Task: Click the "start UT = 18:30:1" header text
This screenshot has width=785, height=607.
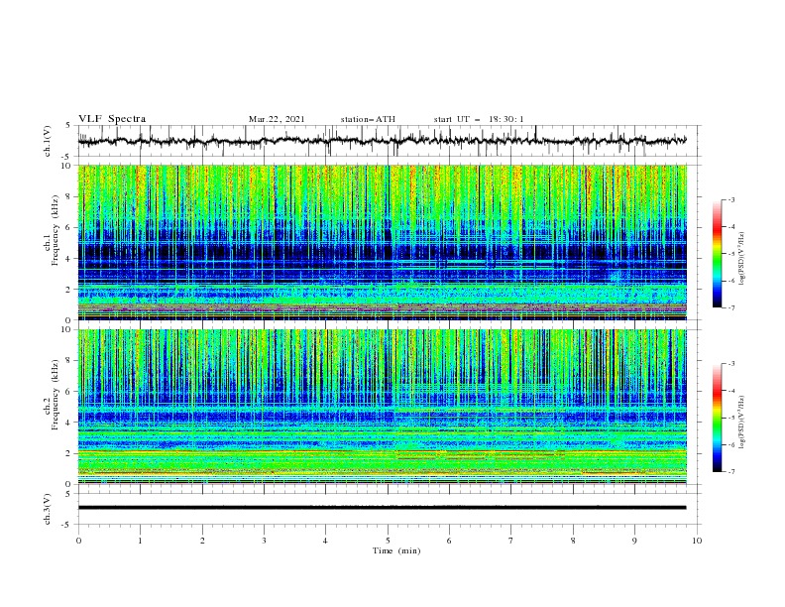Action: point(479,119)
